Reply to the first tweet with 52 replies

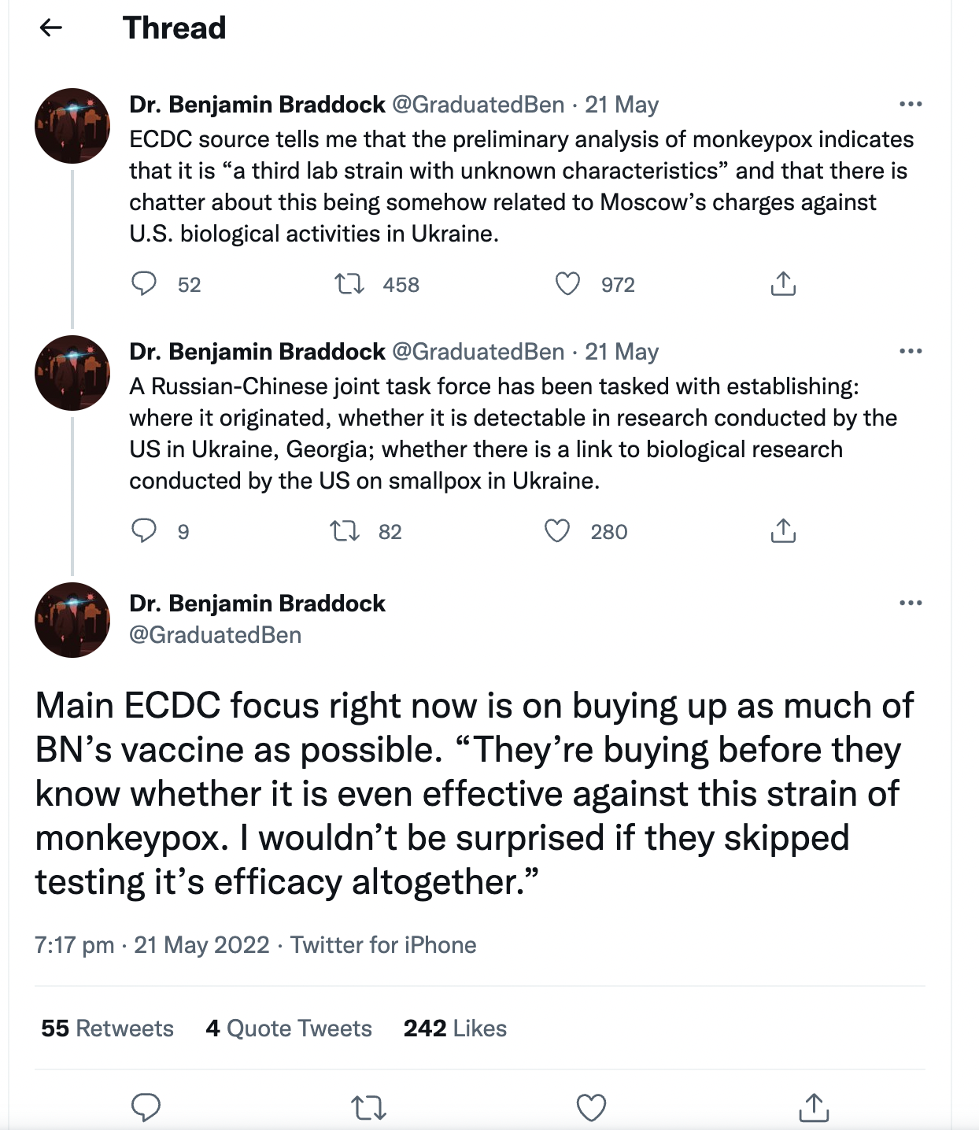tap(144, 283)
